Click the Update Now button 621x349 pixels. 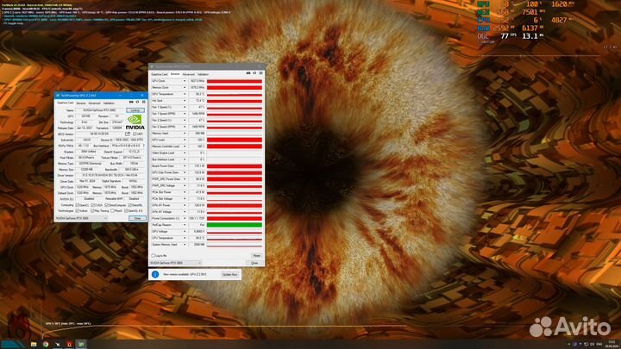229,274
